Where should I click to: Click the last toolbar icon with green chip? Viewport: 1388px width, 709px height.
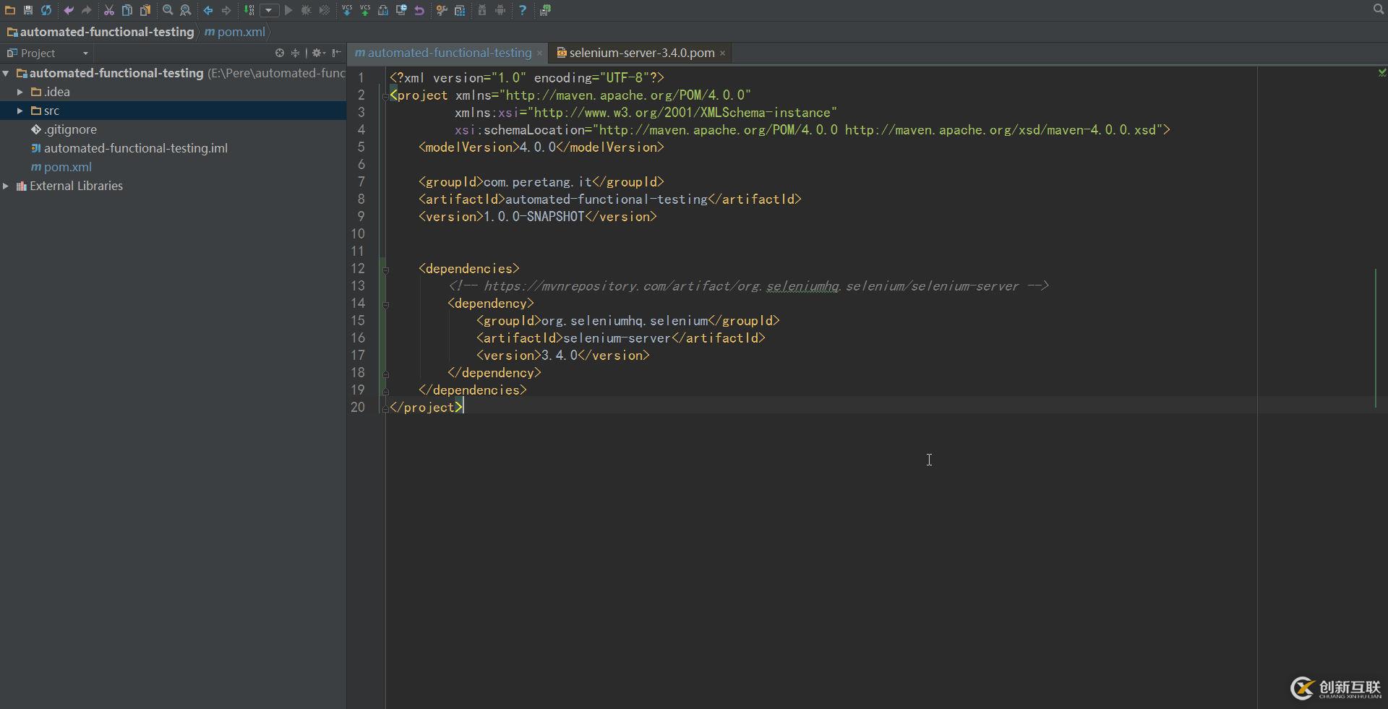[x=545, y=10]
